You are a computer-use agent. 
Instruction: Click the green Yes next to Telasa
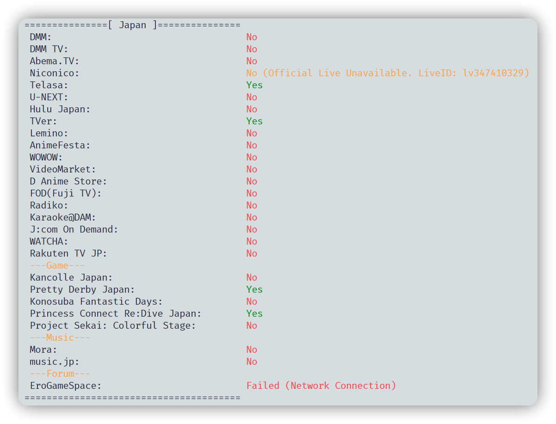pyautogui.click(x=254, y=85)
